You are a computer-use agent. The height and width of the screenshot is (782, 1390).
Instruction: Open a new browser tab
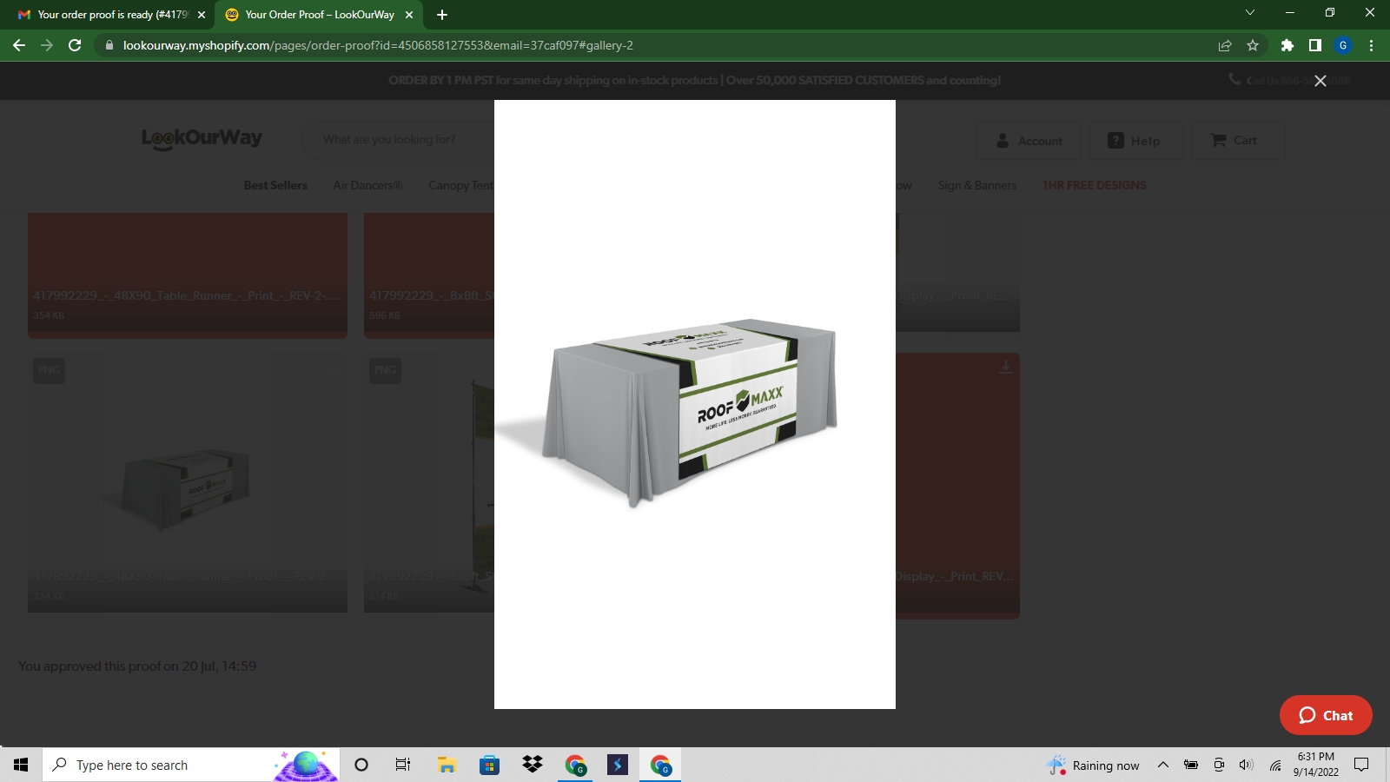(x=442, y=15)
